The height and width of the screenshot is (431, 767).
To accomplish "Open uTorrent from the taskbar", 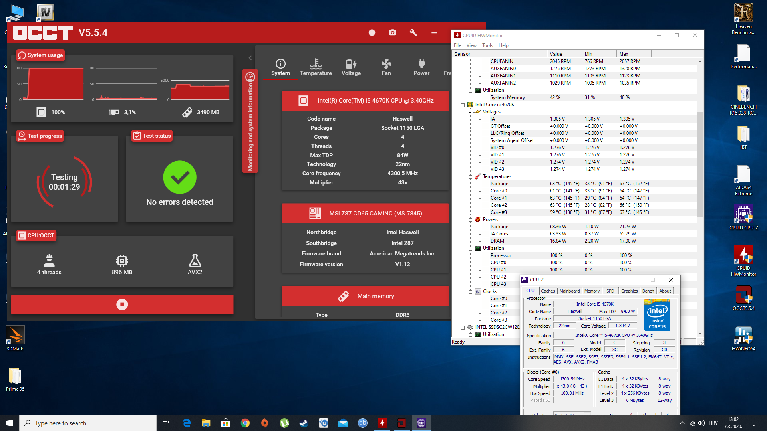I will [x=284, y=423].
